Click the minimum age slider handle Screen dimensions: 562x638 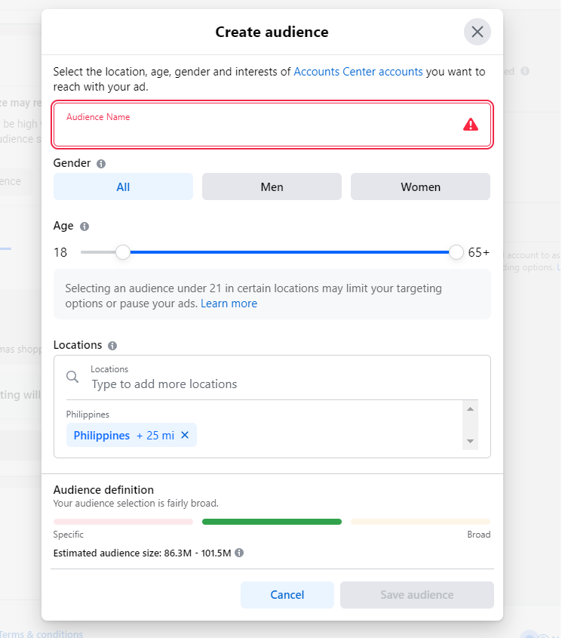coord(122,252)
